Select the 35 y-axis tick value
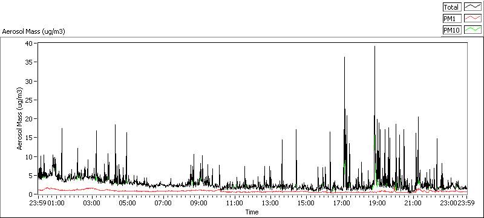 point(28,62)
